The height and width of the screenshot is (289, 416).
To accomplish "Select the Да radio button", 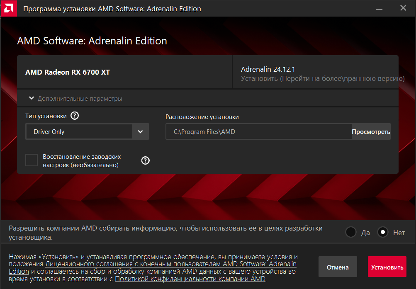I will 351,232.
